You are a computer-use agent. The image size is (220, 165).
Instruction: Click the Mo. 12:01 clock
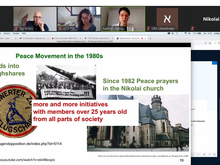[208, 33]
